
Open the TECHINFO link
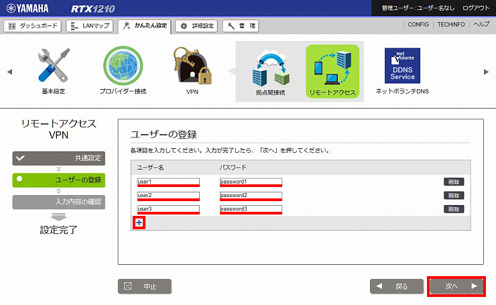(451, 24)
